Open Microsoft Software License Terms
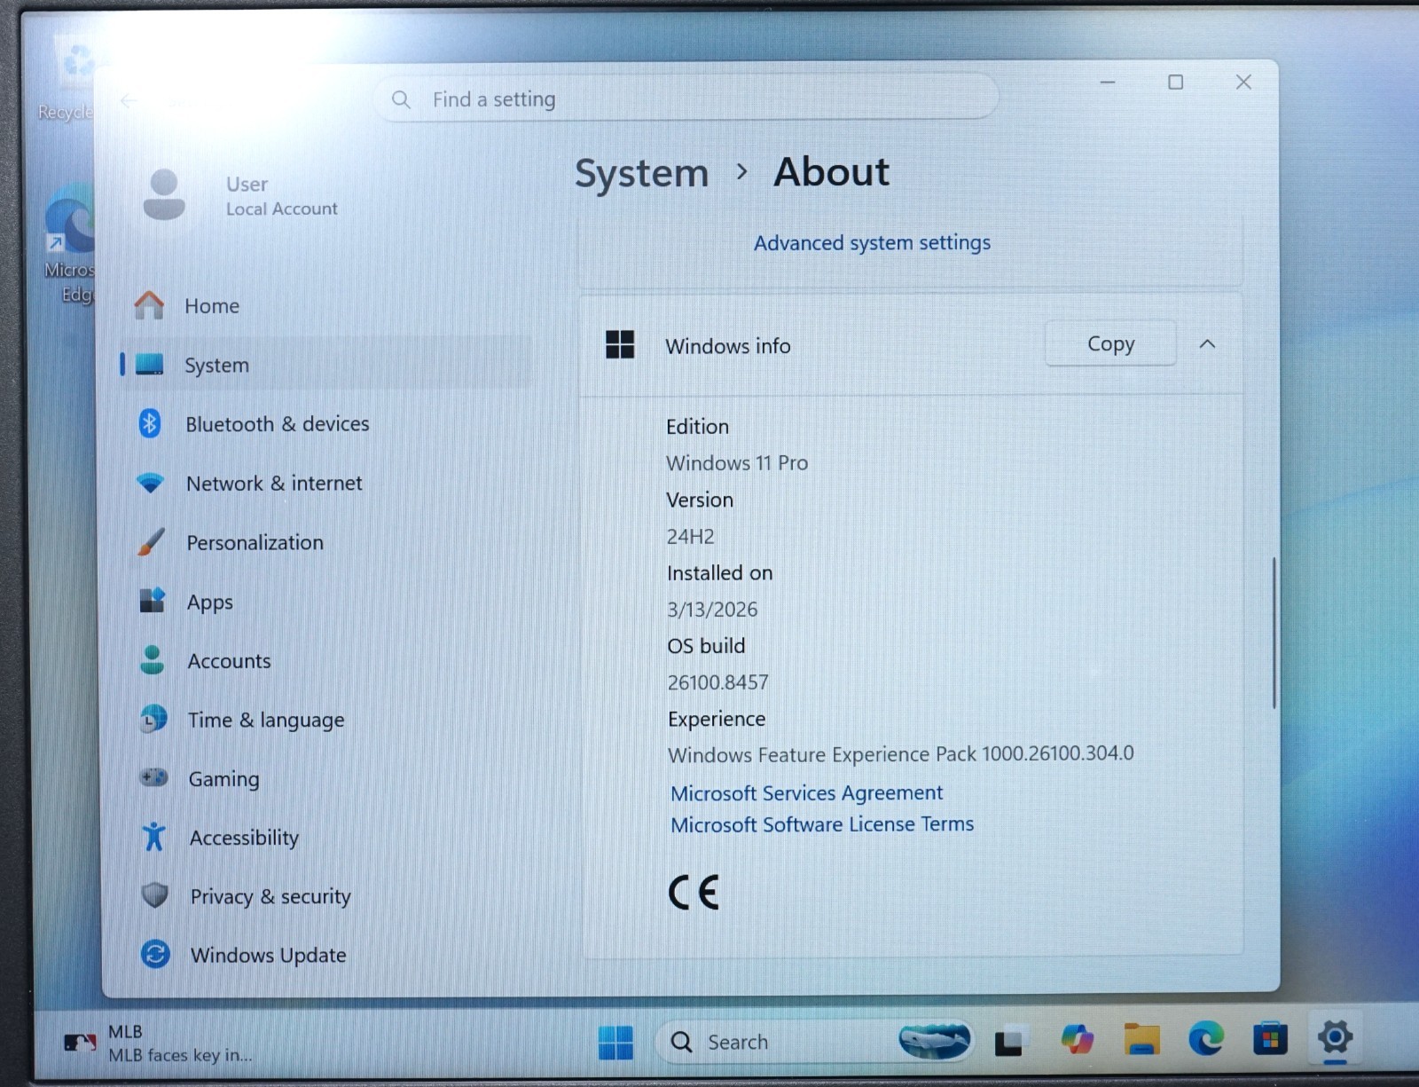 coord(822,824)
